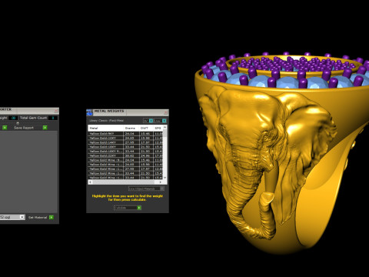Click the weight value field in gem reporter
Screen dimensions: 369x277
(13, 118)
